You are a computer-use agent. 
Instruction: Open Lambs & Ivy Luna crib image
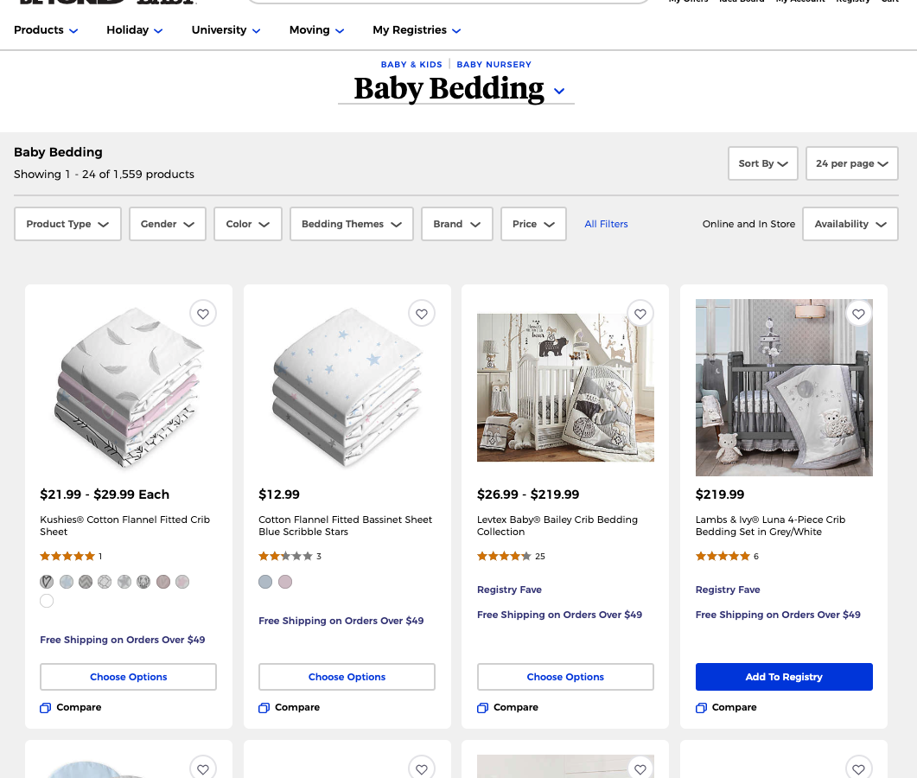[x=784, y=387]
